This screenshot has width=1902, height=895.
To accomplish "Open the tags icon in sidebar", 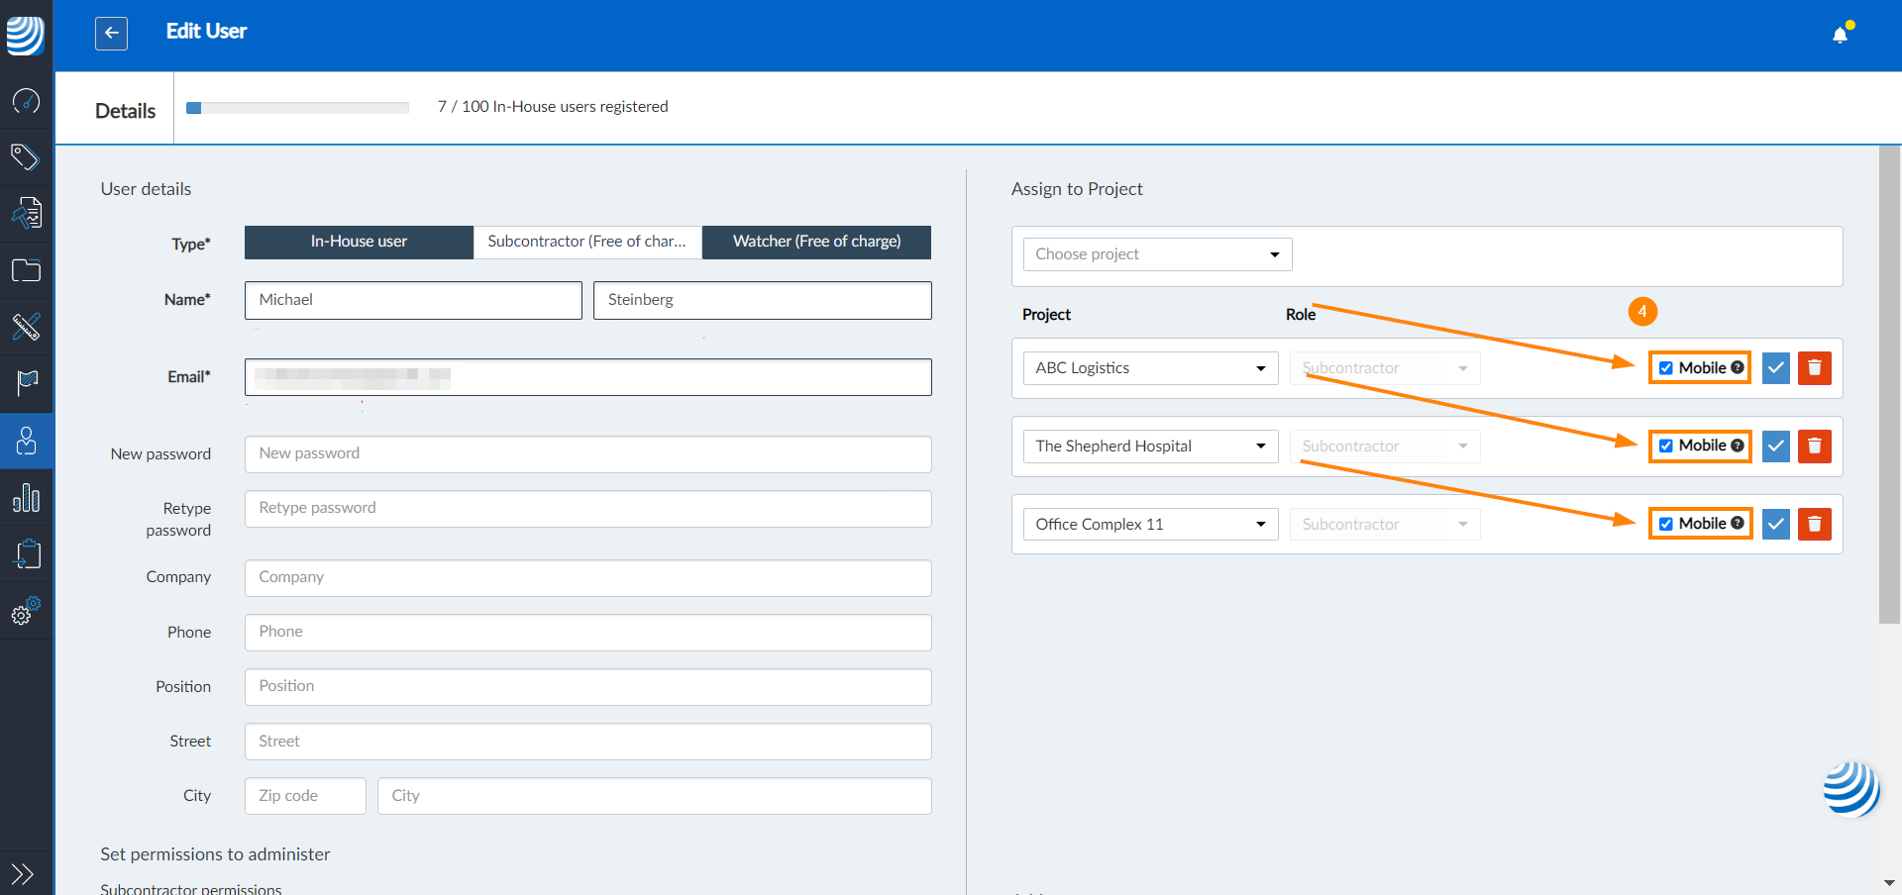I will tap(27, 157).
